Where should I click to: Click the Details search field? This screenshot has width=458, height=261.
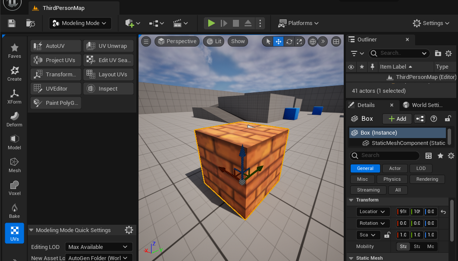[385, 155]
